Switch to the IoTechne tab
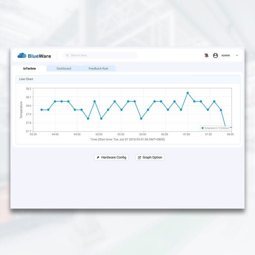Image resolution: width=255 pixels, height=255 pixels. tap(29, 69)
